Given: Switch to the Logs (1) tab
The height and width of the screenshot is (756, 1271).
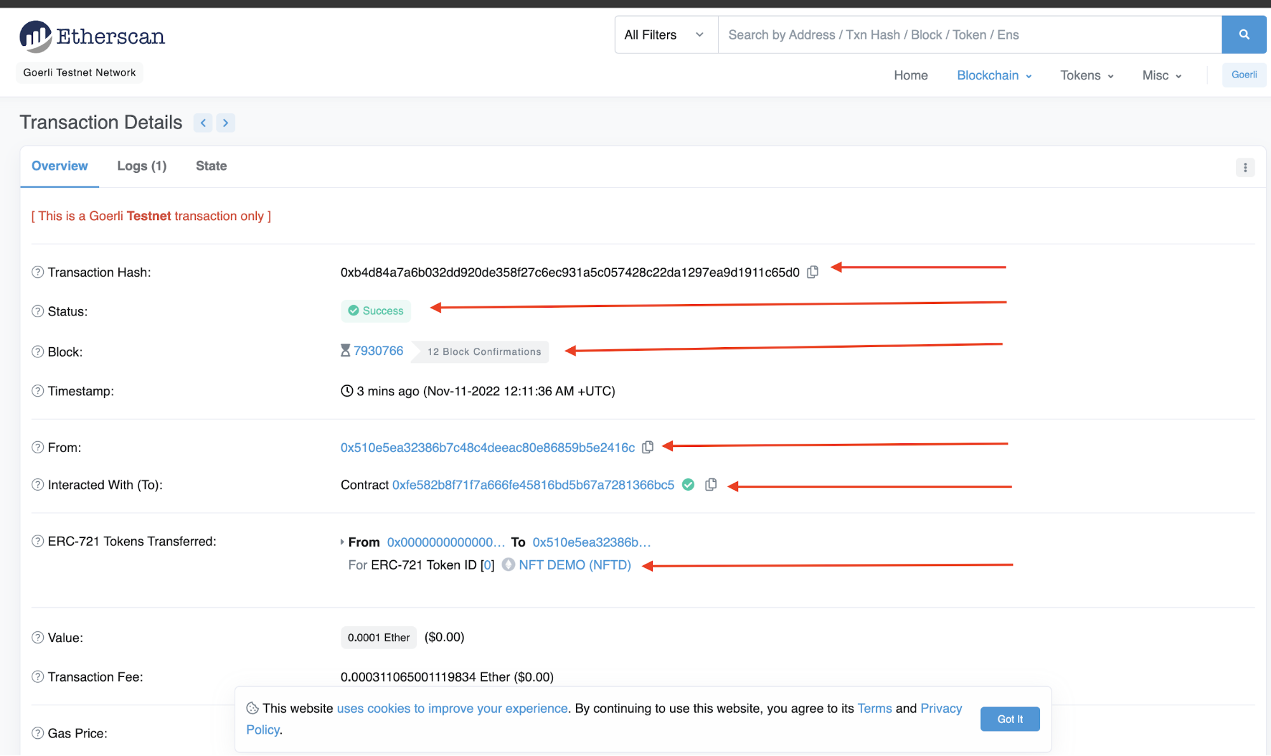Looking at the screenshot, I should [x=142, y=166].
